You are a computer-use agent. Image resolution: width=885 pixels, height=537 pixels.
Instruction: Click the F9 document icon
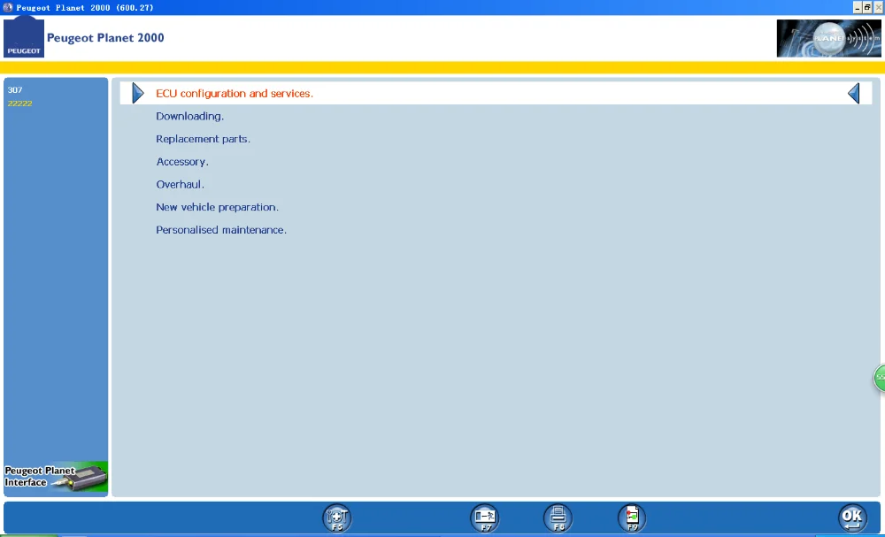(632, 518)
